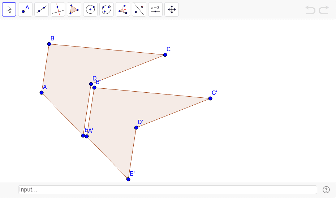Select translated point E'
Viewport: 336px width, 198px height.
point(128,179)
